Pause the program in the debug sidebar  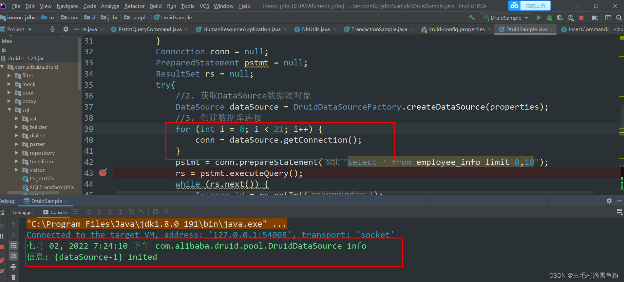tap(2, 236)
